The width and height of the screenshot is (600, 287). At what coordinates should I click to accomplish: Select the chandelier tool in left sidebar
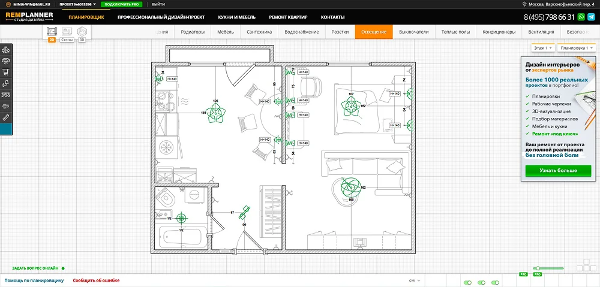point(6,50)
